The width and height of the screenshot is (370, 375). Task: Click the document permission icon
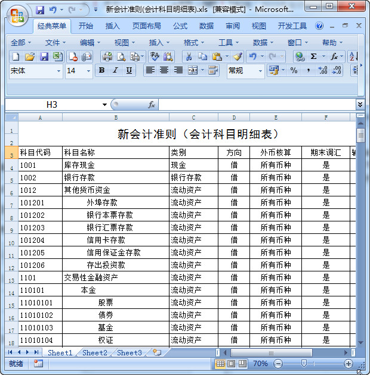[73, 57]
